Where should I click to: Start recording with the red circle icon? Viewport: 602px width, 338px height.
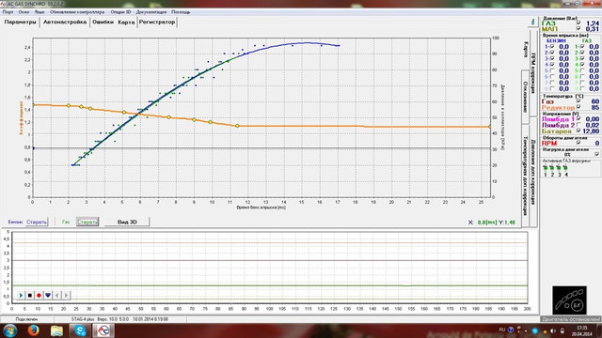coord(39,295)
